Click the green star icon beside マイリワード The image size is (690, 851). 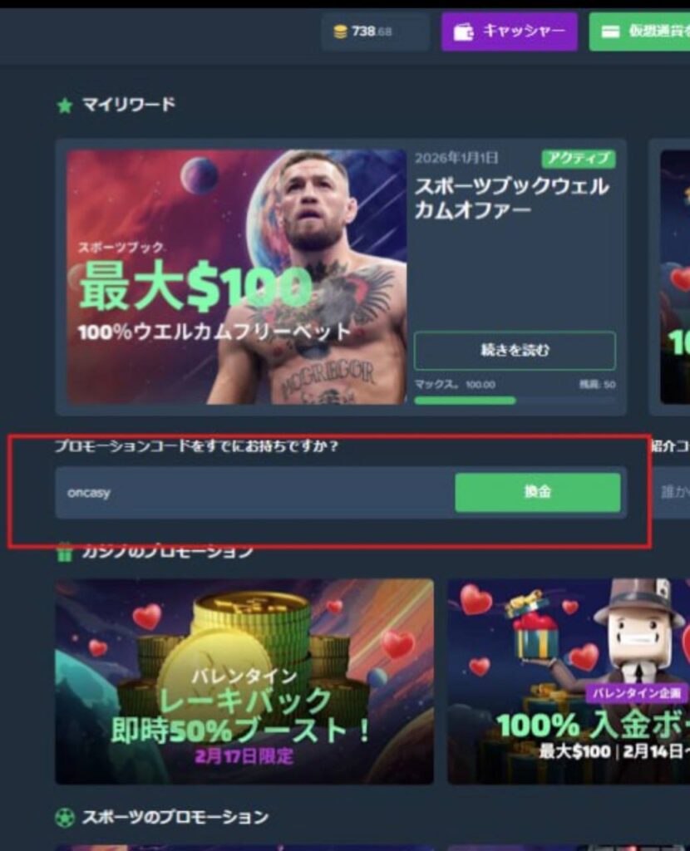point(65,106)
